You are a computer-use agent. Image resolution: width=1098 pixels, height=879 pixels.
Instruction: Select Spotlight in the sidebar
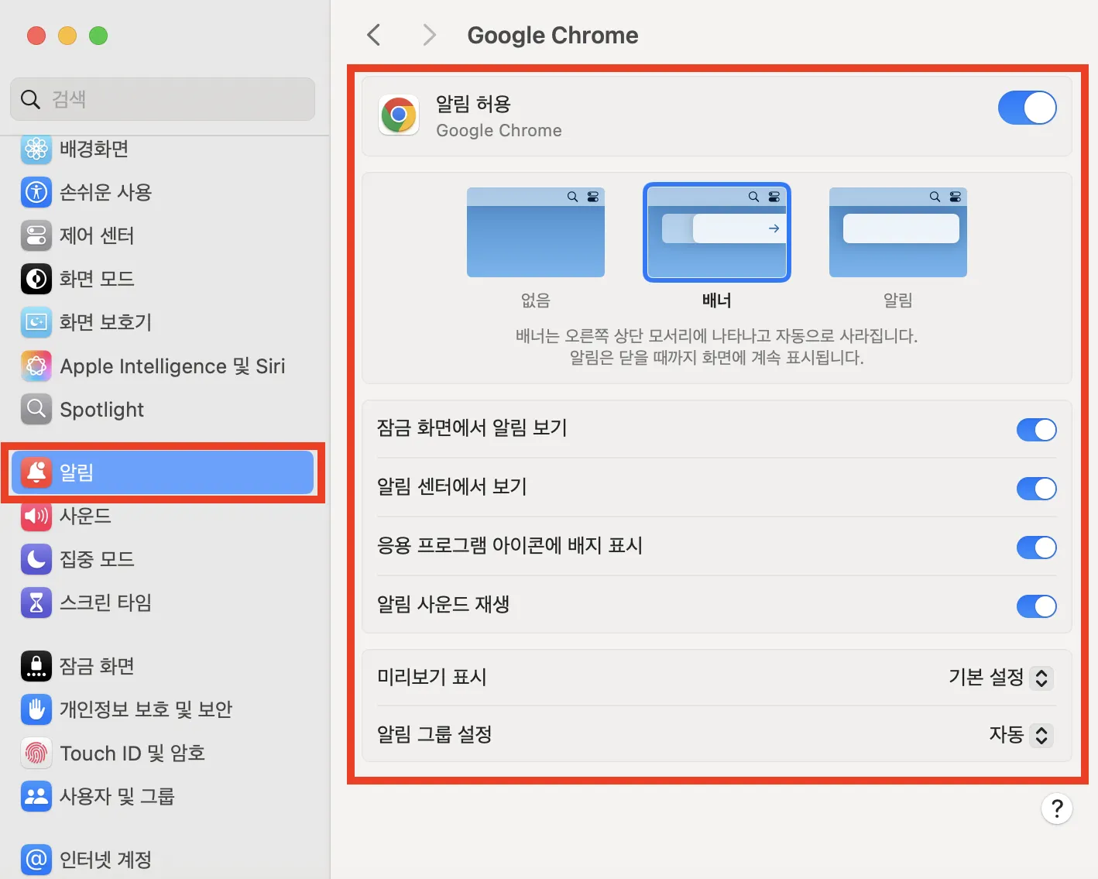click(163, 409)
